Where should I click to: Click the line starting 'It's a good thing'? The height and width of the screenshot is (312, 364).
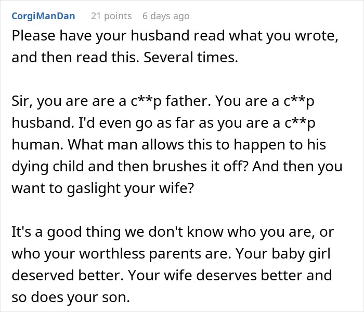tap(173, 232)
